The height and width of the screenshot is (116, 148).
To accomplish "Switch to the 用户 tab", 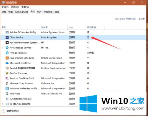I will point(39,12).
